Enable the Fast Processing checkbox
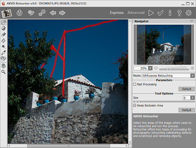The image size is (196, 148). 135,84
